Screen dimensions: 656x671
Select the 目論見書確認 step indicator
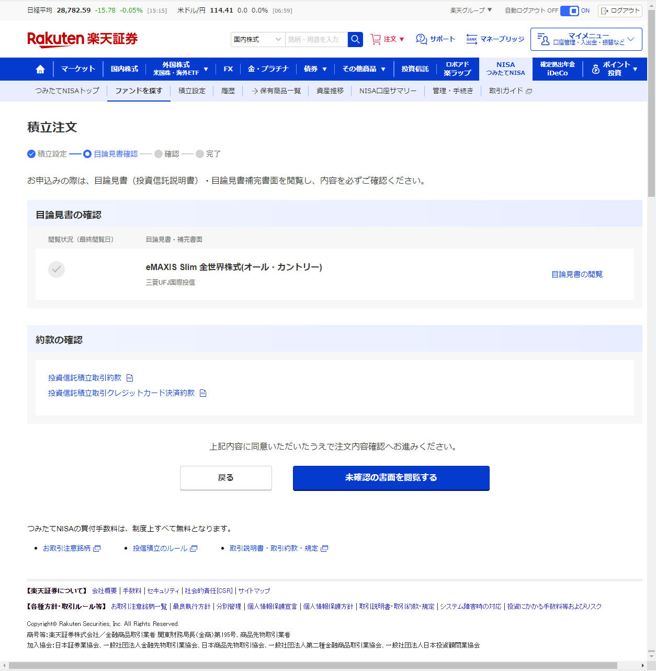click(87, 154)
